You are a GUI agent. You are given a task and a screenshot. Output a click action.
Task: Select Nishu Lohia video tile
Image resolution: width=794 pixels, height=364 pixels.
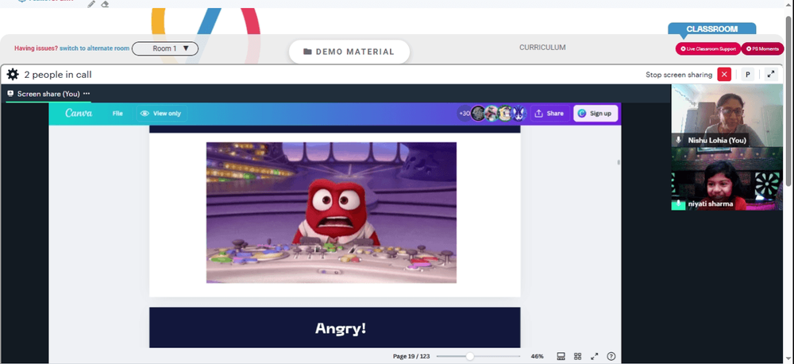tap(727, 115)
